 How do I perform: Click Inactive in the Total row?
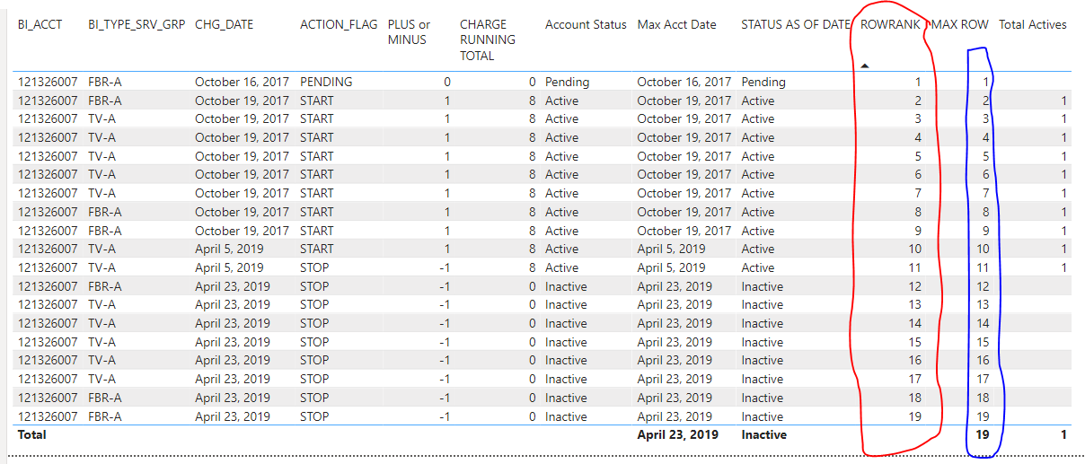[764, 434]
